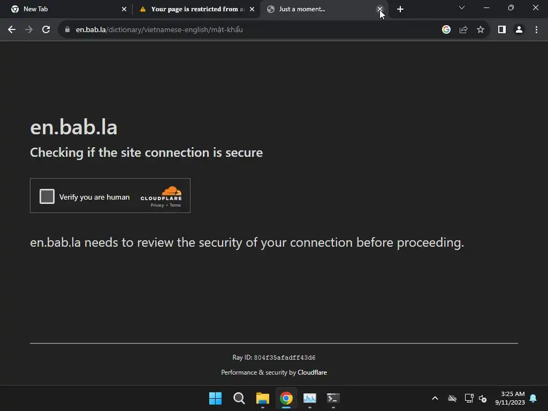
Task: Restore down the Chrome window
Action: pos(511,7)
